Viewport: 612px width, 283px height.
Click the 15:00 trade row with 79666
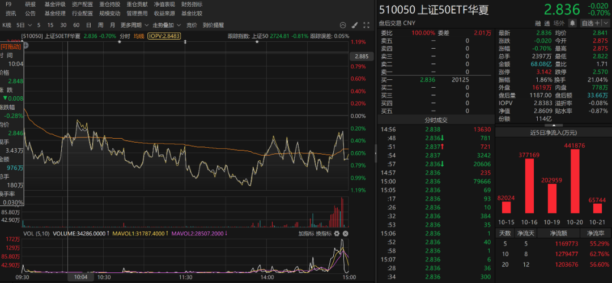(x=435, y=181)
